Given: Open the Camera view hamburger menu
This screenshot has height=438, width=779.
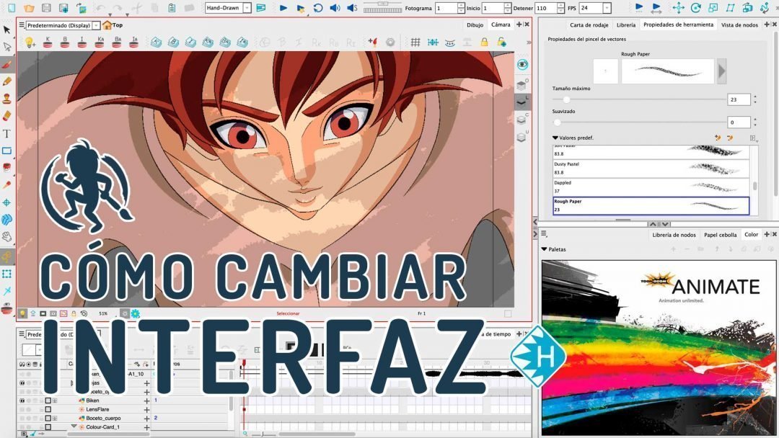Looking at the screenshot, I should coord(22,24).
